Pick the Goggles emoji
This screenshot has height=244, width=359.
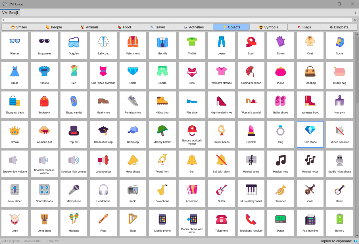[74, 46]
